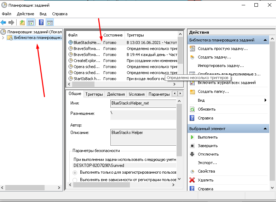Click the Отключить down-arrow icon

coord(192,154)
